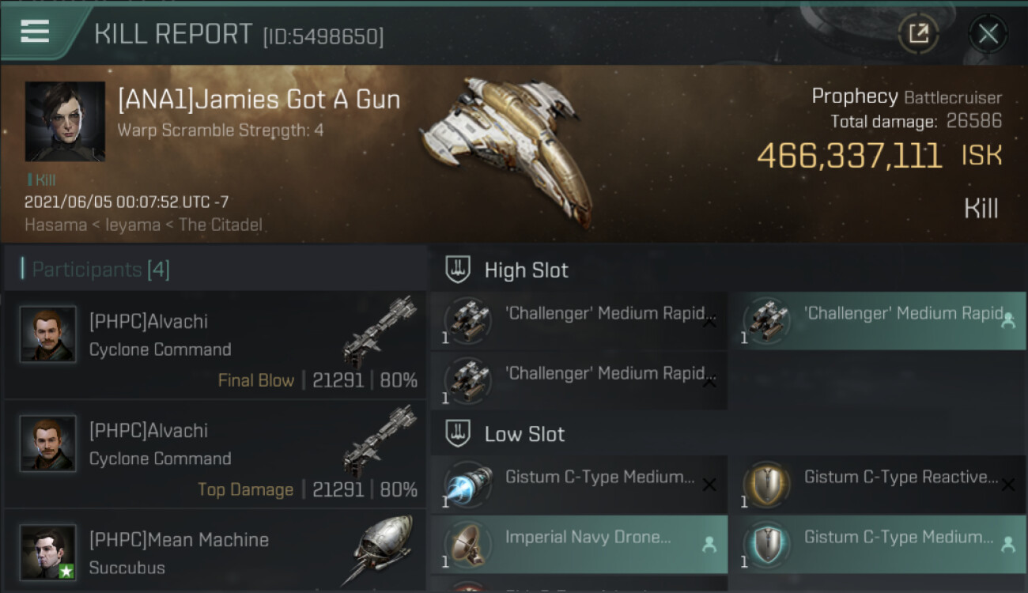Click the share kill report icon
The image size is (1028, 593).
click(x=918, y=33)
